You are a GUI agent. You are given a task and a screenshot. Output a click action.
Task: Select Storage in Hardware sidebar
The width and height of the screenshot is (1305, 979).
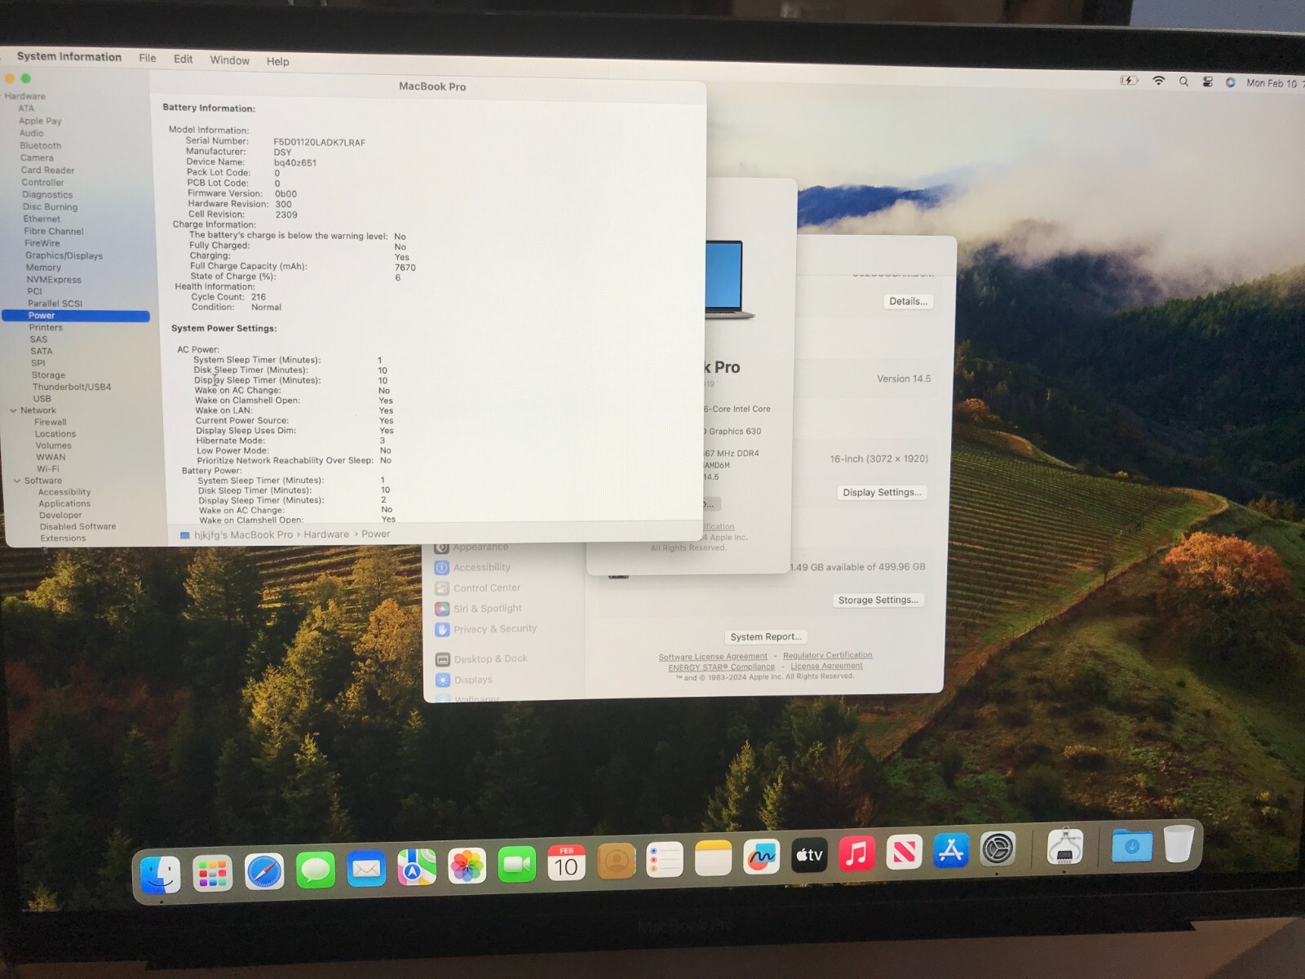[x=48, y=375]
